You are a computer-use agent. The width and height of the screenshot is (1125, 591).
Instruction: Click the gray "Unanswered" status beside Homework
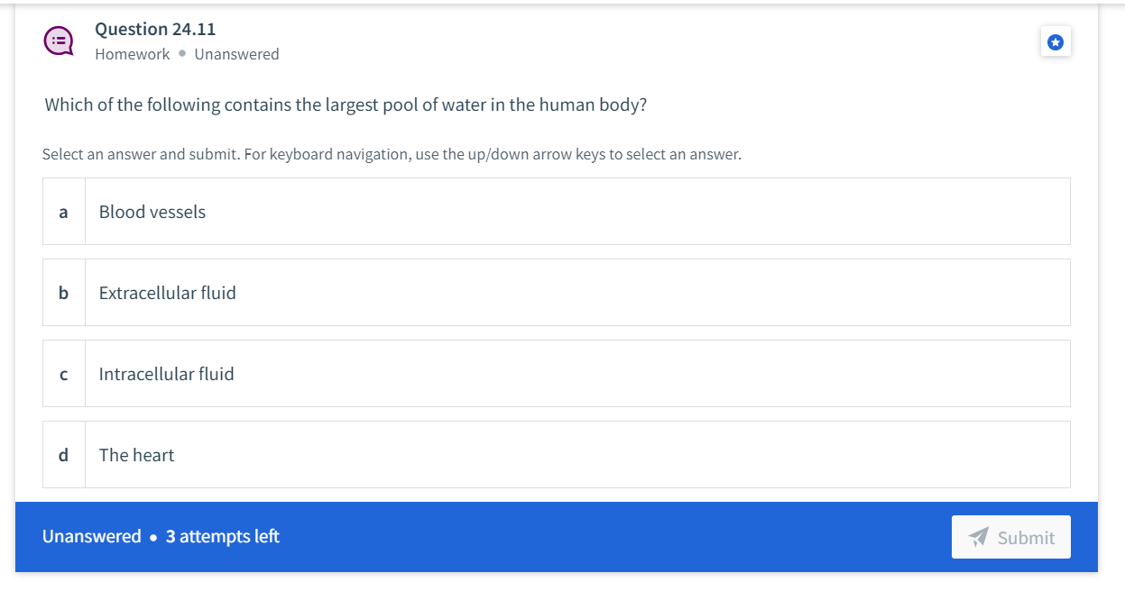click(236, 54)
